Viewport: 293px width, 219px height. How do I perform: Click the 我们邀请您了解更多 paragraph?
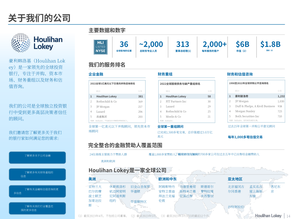coord(35,136)
